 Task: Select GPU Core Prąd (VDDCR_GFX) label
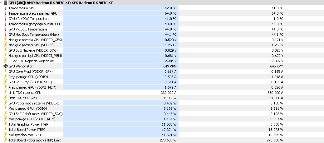tap(31, 71)
